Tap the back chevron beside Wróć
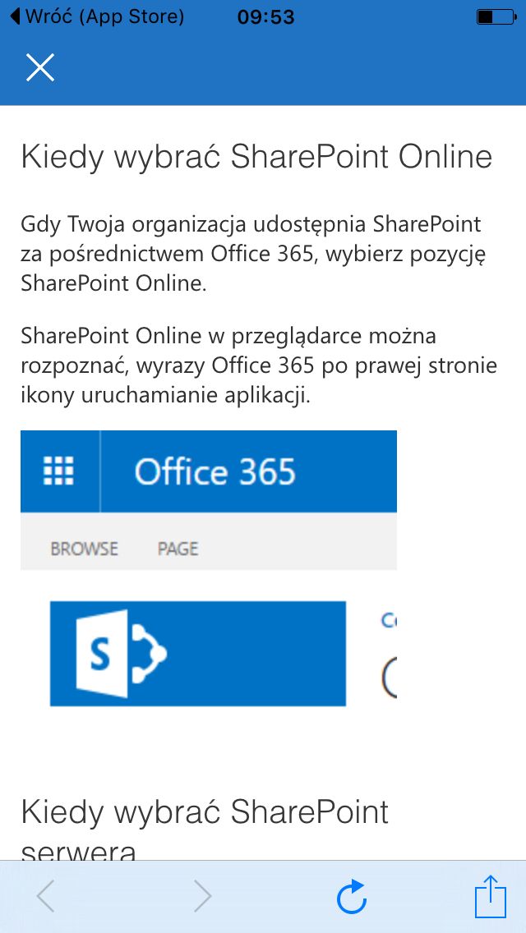This screenshot has height=933, width=526. click(x=16, y=16)
